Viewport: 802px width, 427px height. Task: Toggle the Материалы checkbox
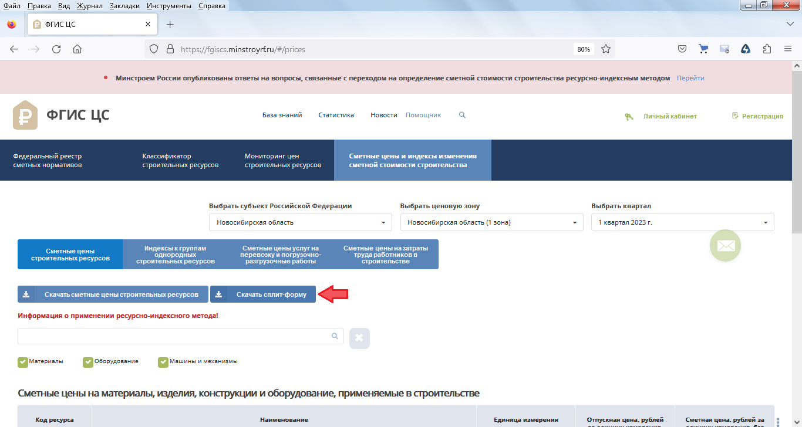[23, 362]
